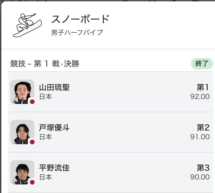Screen dimensions: 215x193
Task: Select athlete name 平野流佳
Action: pyautogui.click(x=54, y=168)
